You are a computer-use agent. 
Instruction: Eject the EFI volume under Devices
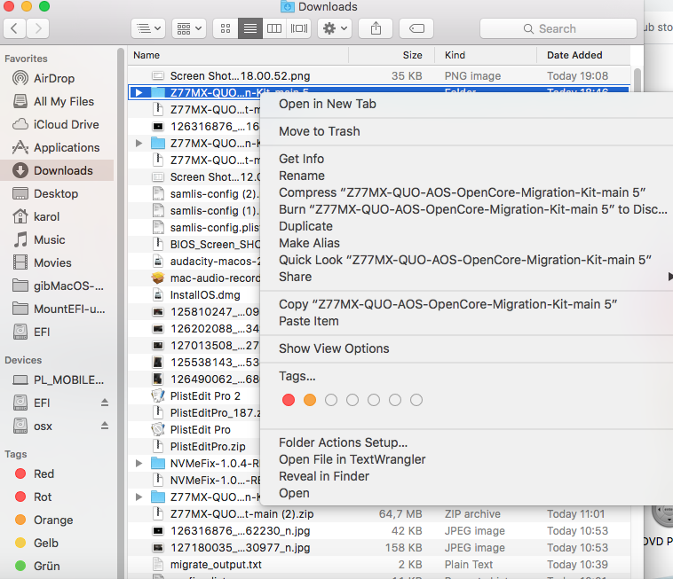click(x=105, y=403)
